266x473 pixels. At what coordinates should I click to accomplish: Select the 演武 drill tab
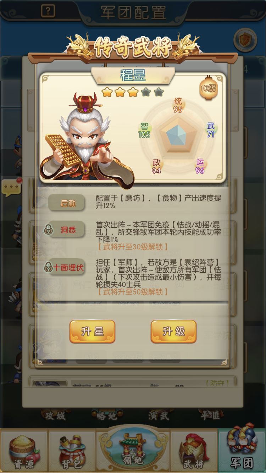click(159, 415)
